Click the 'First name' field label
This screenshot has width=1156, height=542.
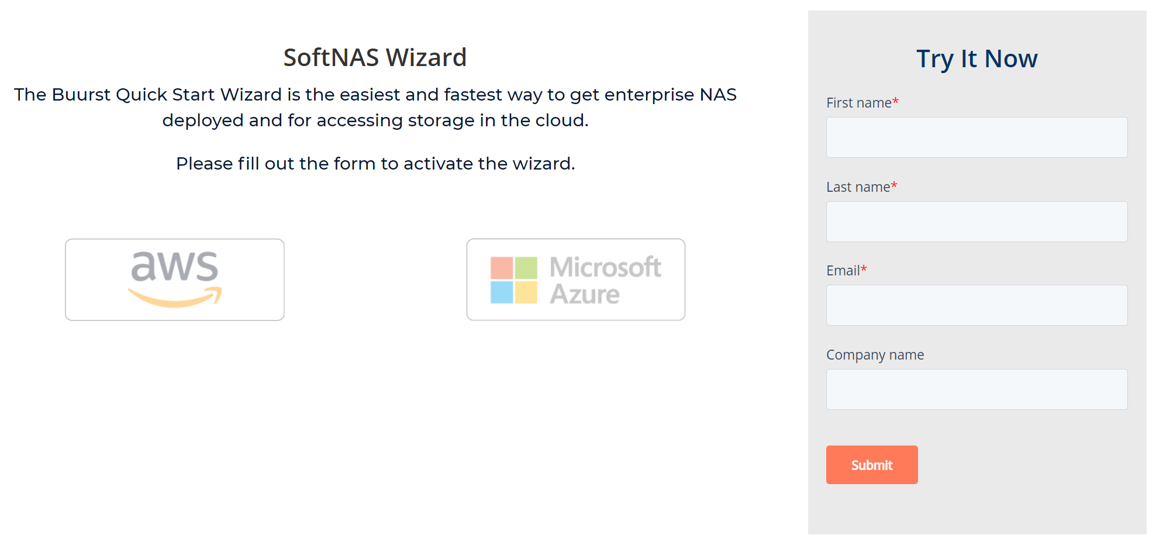tap(858, 103)
